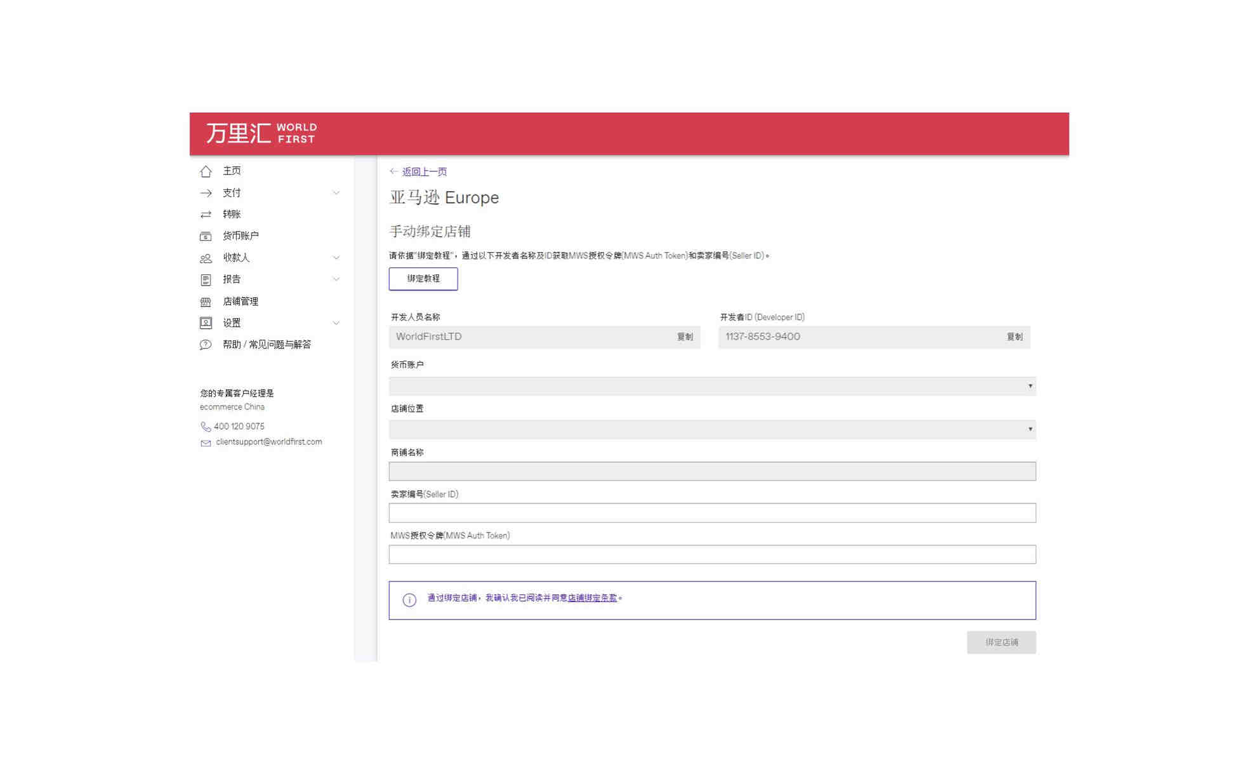Image resolution: width=1259 pixels, height=772 pixels.
Task: Click the profile icon beside 设置
Action: coord(206,323)
